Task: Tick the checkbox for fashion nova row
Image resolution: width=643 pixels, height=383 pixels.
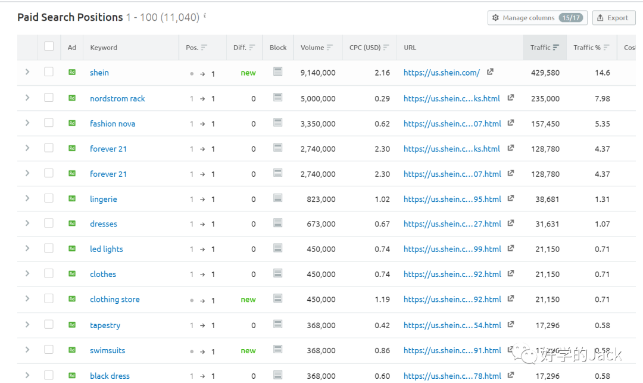Action: point(49,123)
